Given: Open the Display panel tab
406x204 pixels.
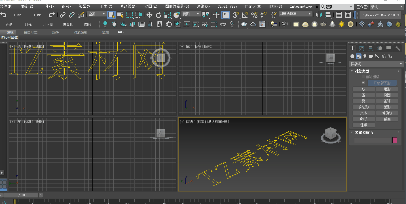Looking at the screenshot, I should point(389,48).
